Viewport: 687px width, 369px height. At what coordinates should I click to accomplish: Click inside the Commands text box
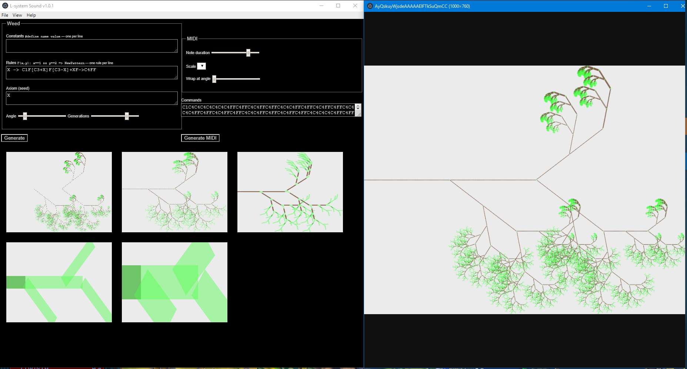268,110
